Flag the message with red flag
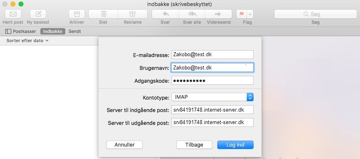The image size is (360, 159). [x=241, y=14]
